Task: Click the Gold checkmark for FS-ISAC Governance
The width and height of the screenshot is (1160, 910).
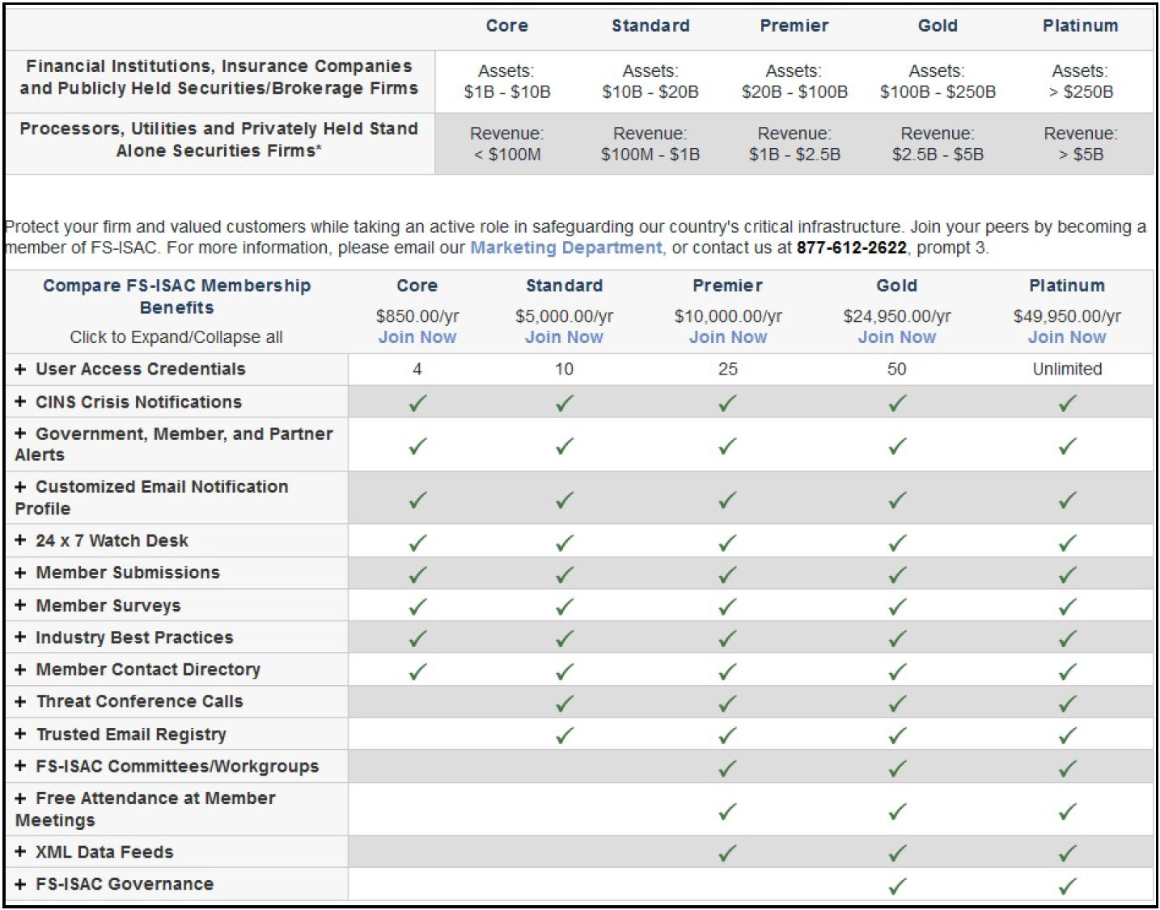Action: (897, 886)
